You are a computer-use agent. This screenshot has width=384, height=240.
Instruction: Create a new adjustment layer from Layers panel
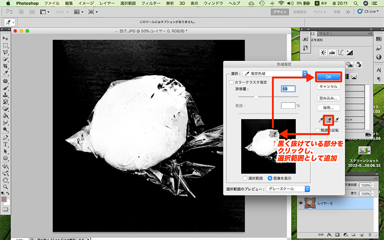pyautogui.click(x=345, y=234)
